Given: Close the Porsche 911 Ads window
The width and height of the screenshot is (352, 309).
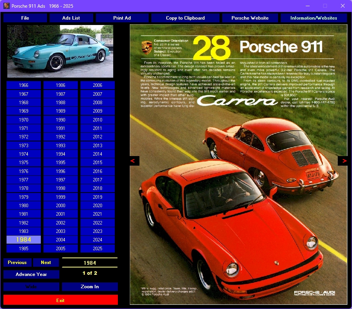Looking at the screenshot, I should (343, 6).
